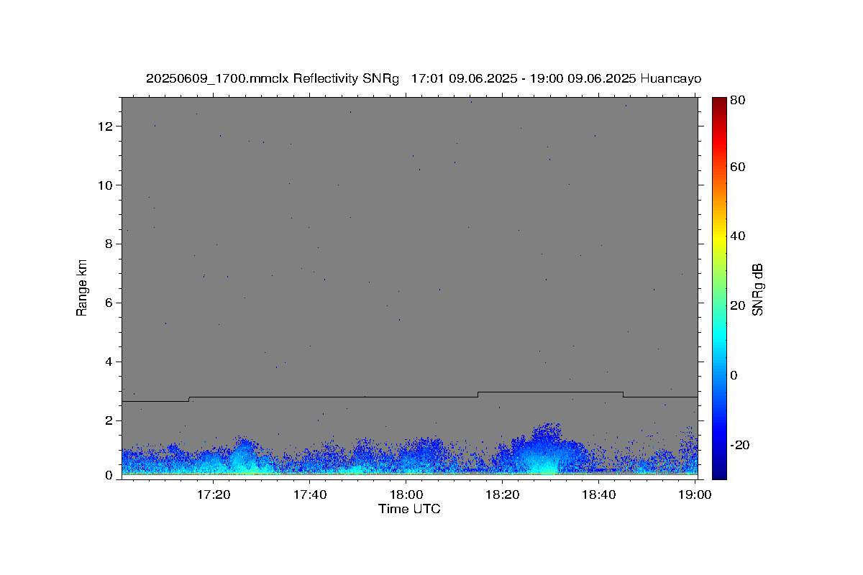The height and width of the screenshot is (575, 863).
Task: Click the SNRg dB colorbar label
Action: 757,289
